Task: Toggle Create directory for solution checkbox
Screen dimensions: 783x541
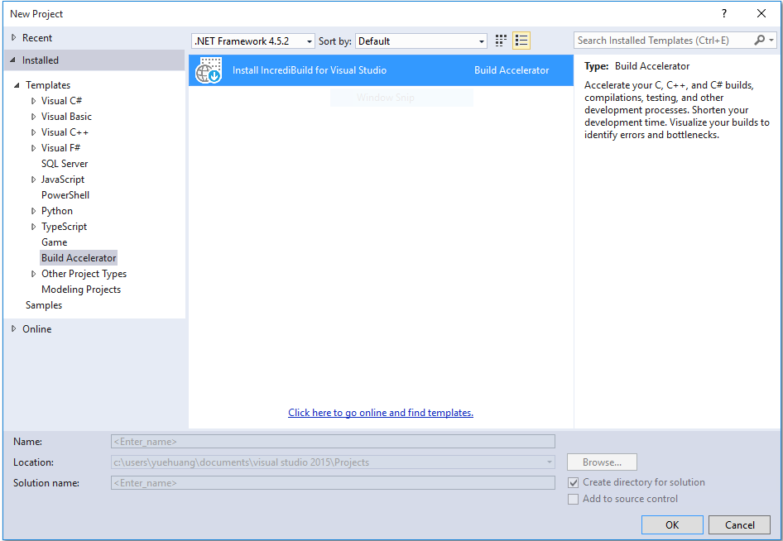Action: pos(574,482)
